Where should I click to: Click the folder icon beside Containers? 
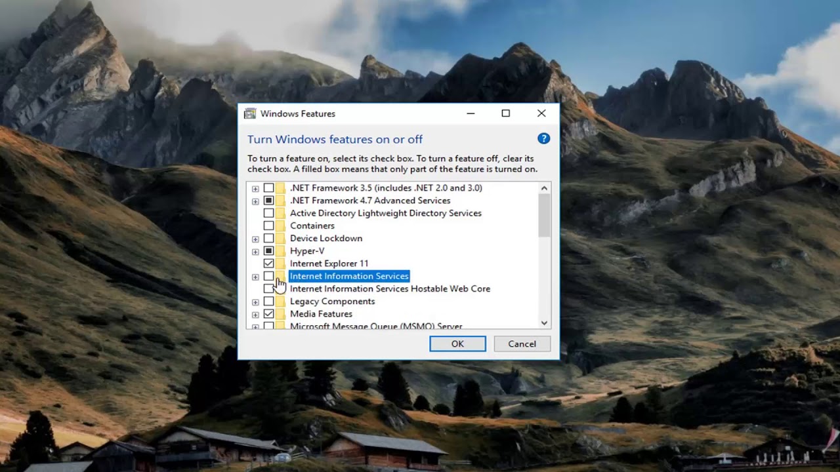281,226
